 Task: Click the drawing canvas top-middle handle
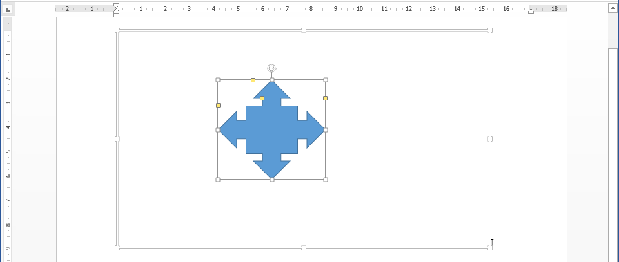304,30
